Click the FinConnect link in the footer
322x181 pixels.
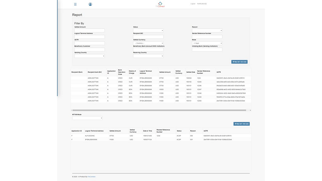pyautogui.click(x=92, y=177)
